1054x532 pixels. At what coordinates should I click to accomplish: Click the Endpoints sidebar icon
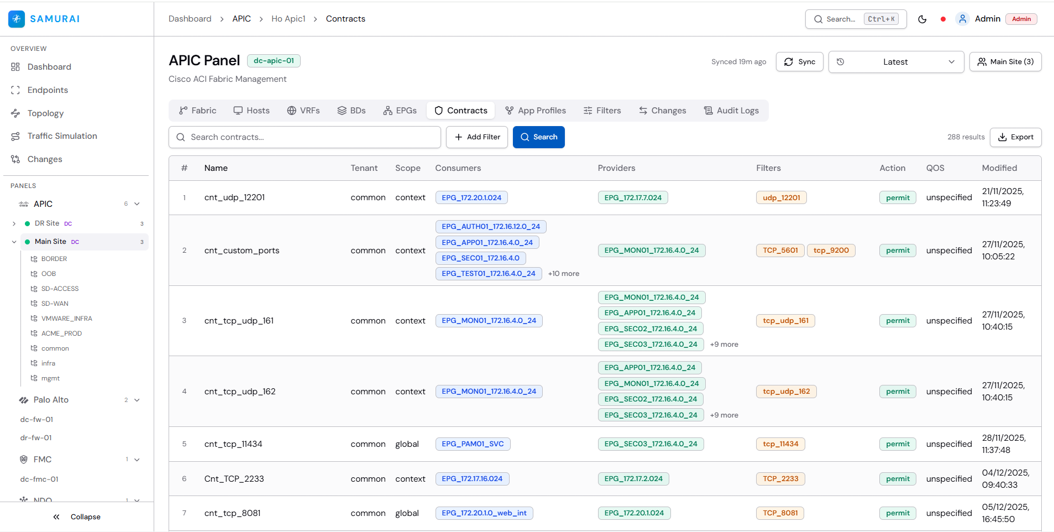15,90
